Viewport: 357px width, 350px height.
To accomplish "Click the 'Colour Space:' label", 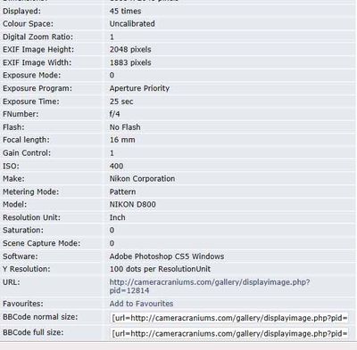I will (x=28, y=24).
